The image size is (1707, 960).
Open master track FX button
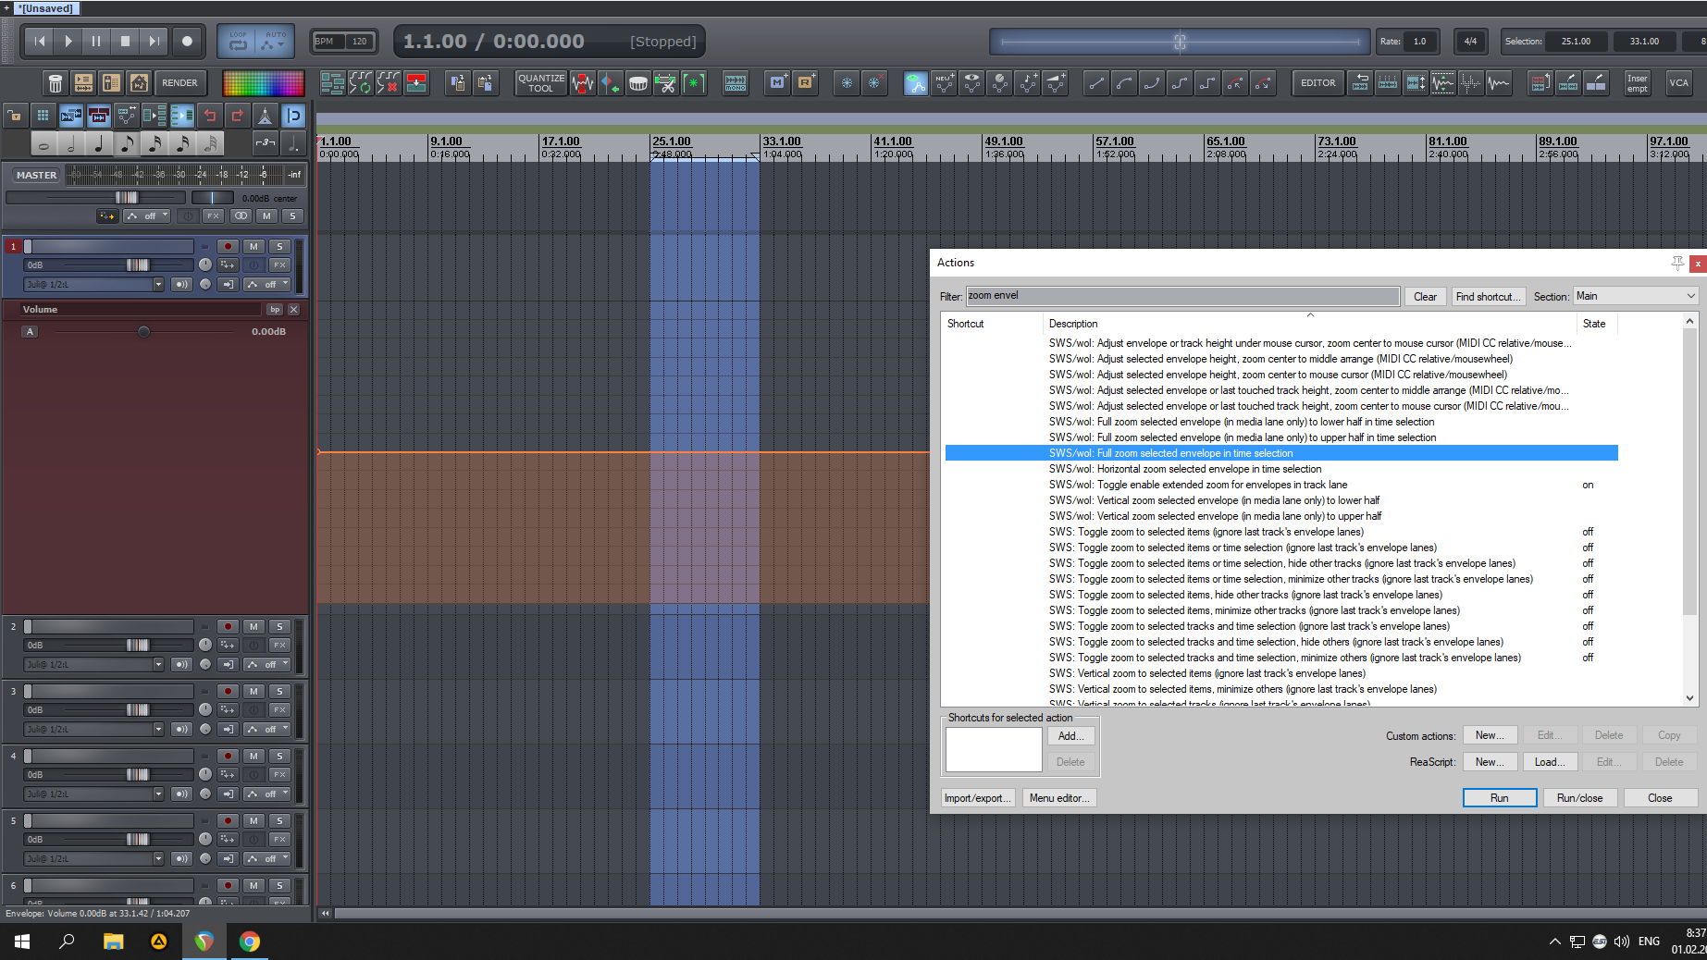pos(213,215)
